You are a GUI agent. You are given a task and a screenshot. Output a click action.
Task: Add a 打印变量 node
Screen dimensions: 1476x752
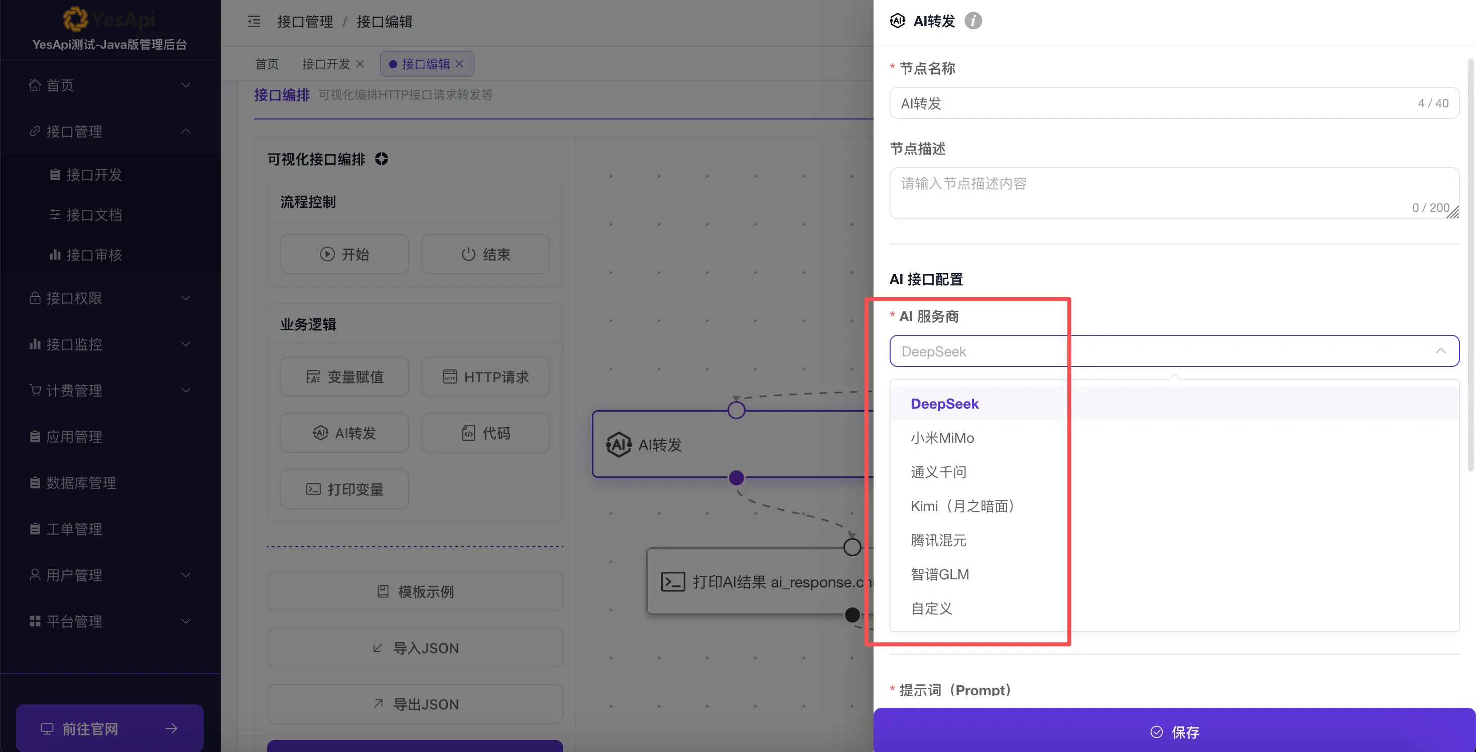pyautogui.click(x=344, y=489)
